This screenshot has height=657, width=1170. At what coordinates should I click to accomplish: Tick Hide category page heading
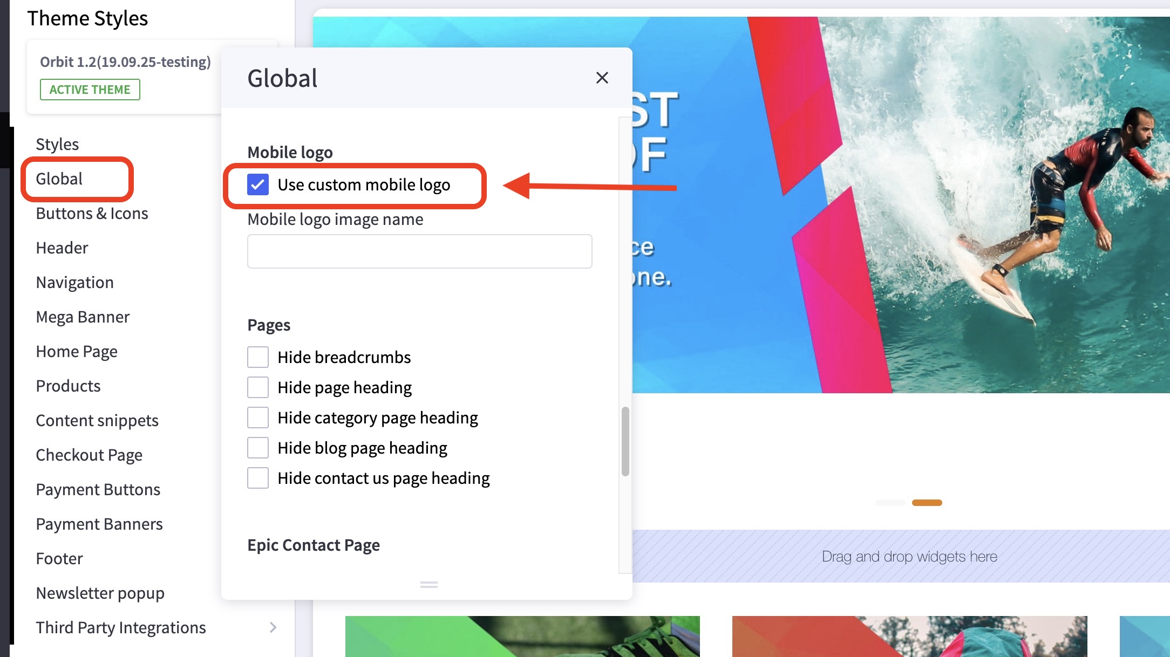[x=258, y=418]
